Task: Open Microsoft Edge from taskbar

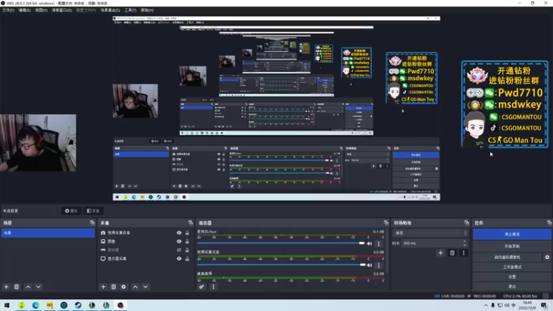Action: pyautogui.click(x=36, y=305)
